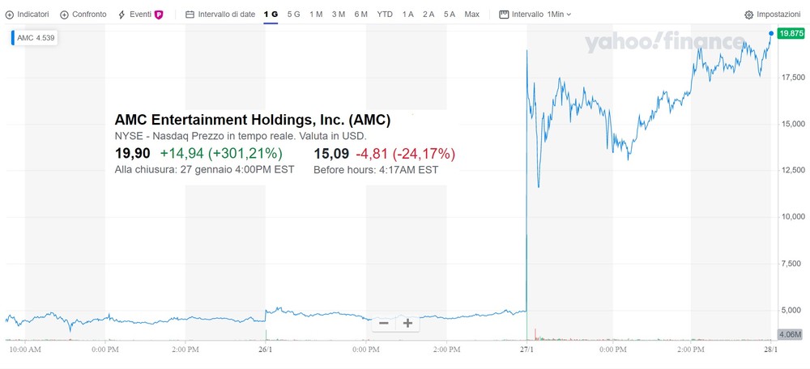Expand the Intervallo 1Min dropdown
The width and height of the screenshot is (810, 369).
[x=535, y=15]
